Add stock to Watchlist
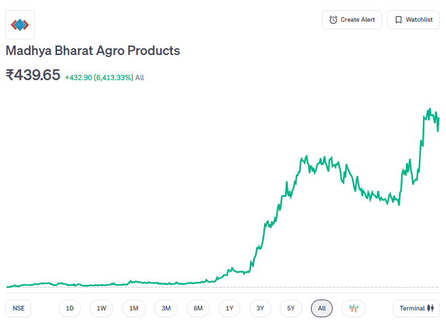Image resolution: width=446 pixels, height=322 pixels. click(413, 20)
